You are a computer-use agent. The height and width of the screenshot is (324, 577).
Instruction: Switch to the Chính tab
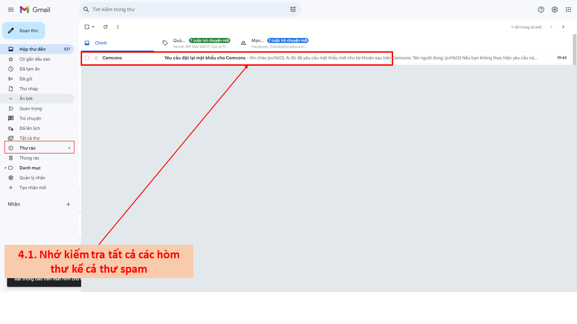pyautogui.click(x=101, y=43)
